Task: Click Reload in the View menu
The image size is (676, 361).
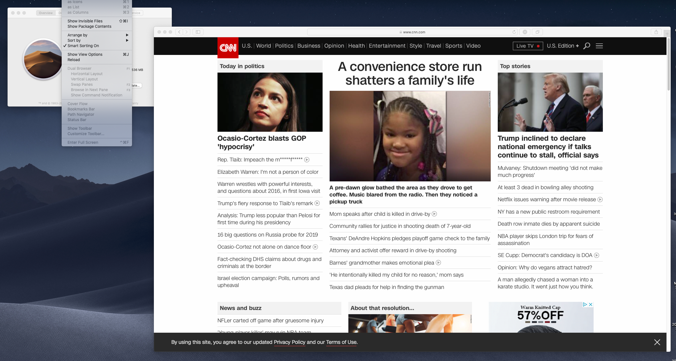Action: (x=97, y=60)
